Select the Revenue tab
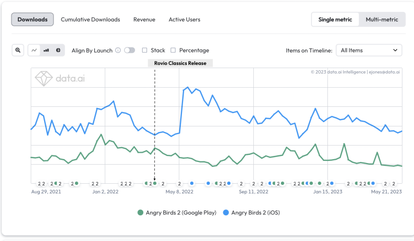 tap(144, 20)
